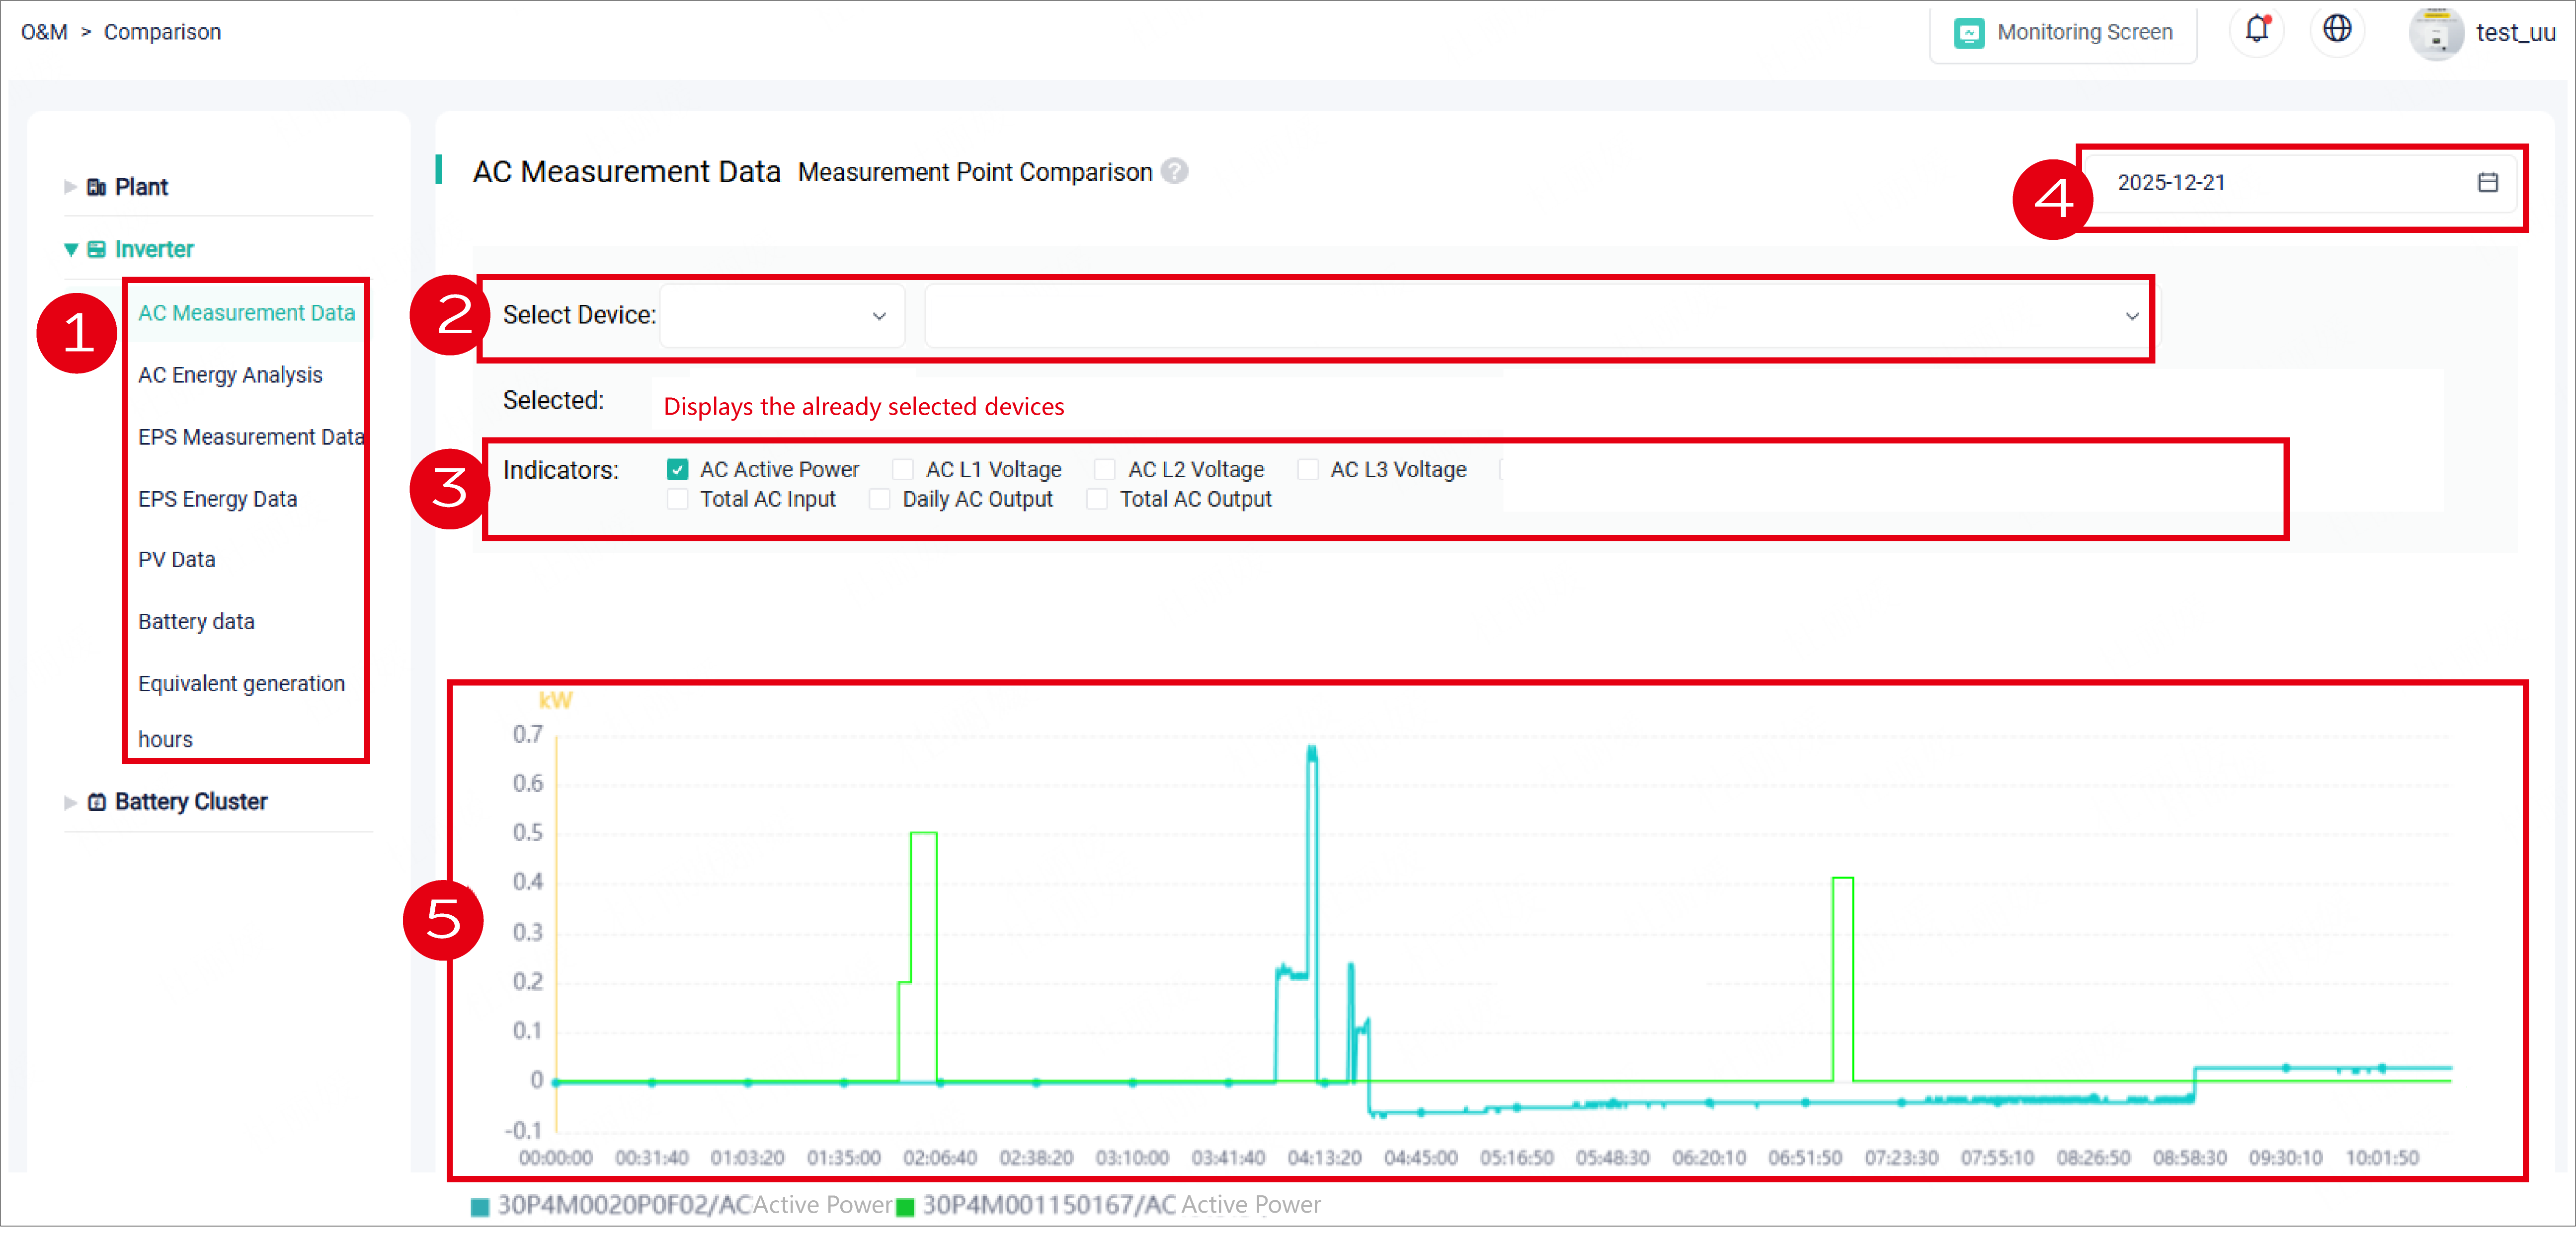Image resolution: width=2576 pixels, height=1240 pixels.
Task: Toggle the green 30P4M001150167 legend swatch
Action: pyautogui.click(x=905, y=1207)
